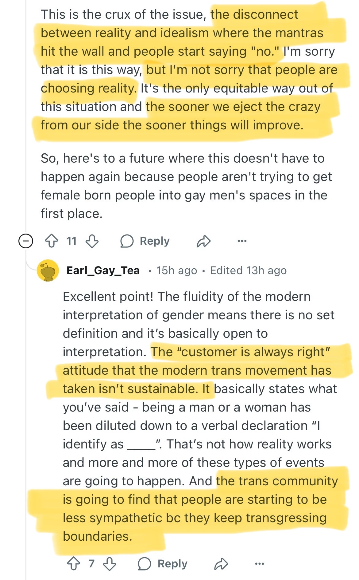Collapse the thread with the minus circle
The height and width of the screenshot is (580, 359).
pos(26,241)
